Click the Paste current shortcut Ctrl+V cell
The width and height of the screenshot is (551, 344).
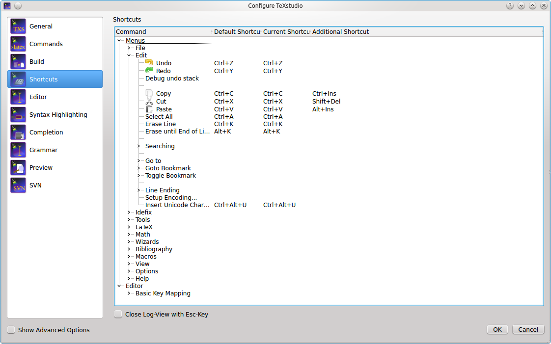(x=273, y=109)
